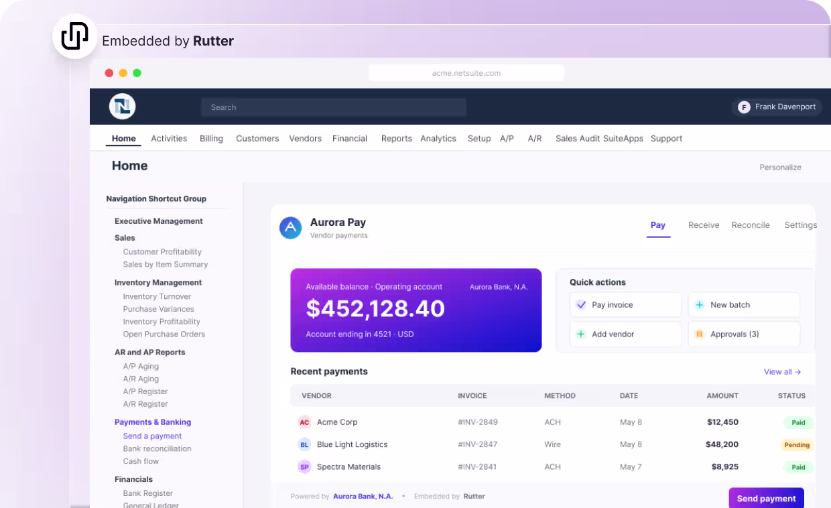
Task: Click the Rutter logo icon
Action: pos(75,36)
